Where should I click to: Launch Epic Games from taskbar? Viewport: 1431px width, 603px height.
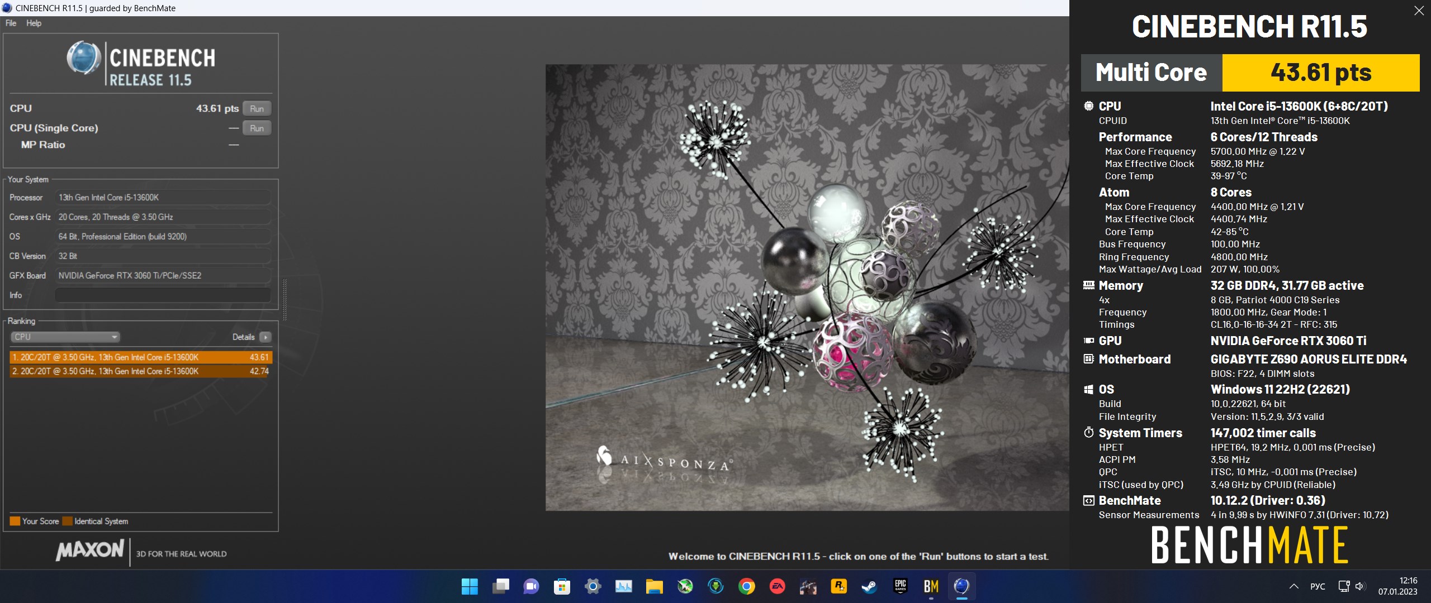900,586
